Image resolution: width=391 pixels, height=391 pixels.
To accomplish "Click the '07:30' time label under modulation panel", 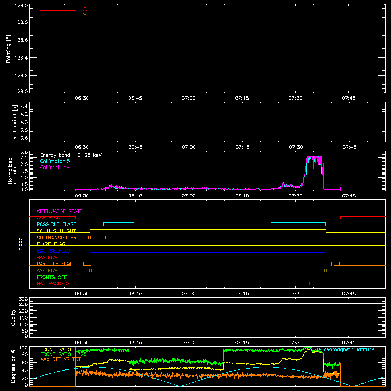I will 296,196.
